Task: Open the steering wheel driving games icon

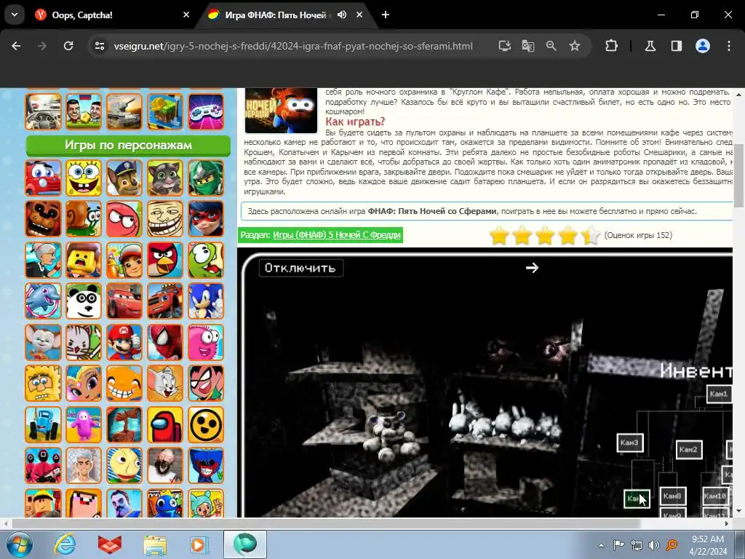Action: [x=43, y=111]
